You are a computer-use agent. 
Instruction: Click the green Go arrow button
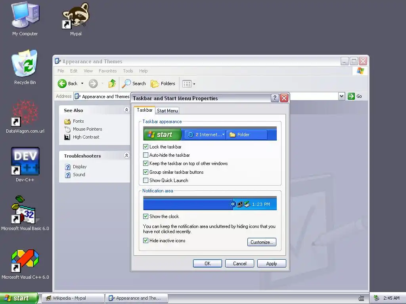tap(351, 96)
